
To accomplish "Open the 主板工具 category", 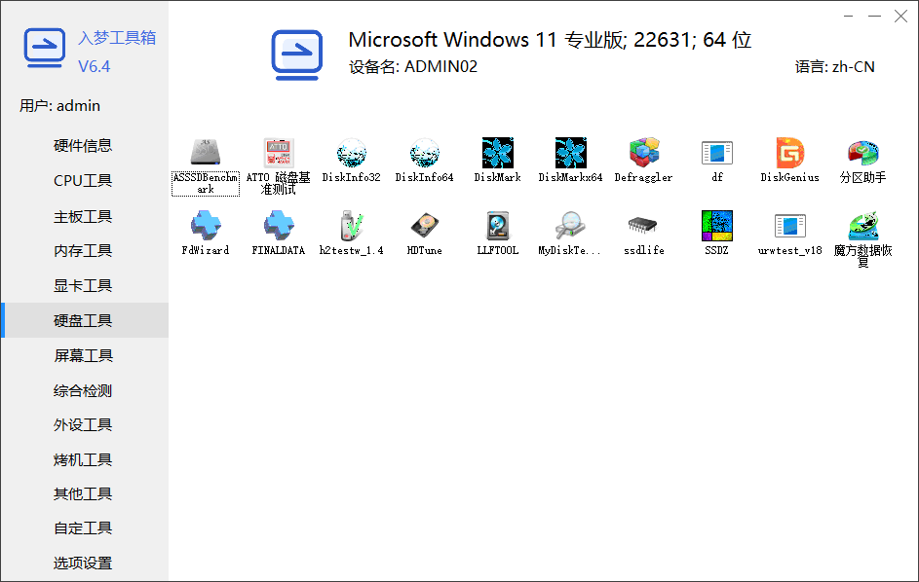I will click(x=83, y=217).
